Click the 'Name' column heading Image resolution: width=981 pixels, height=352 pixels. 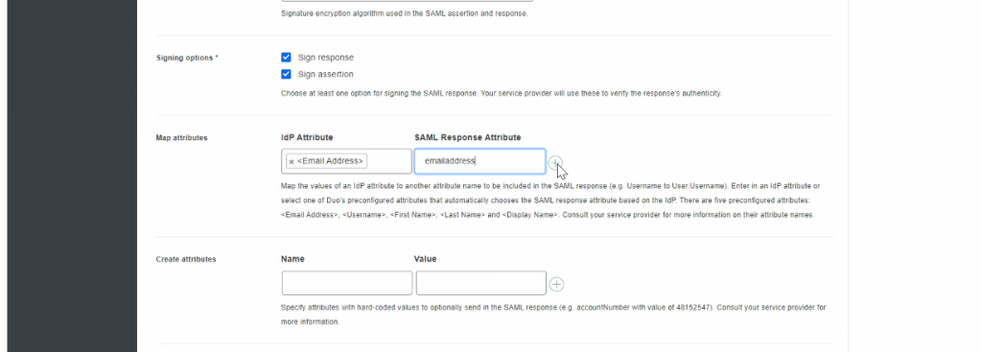292,259
